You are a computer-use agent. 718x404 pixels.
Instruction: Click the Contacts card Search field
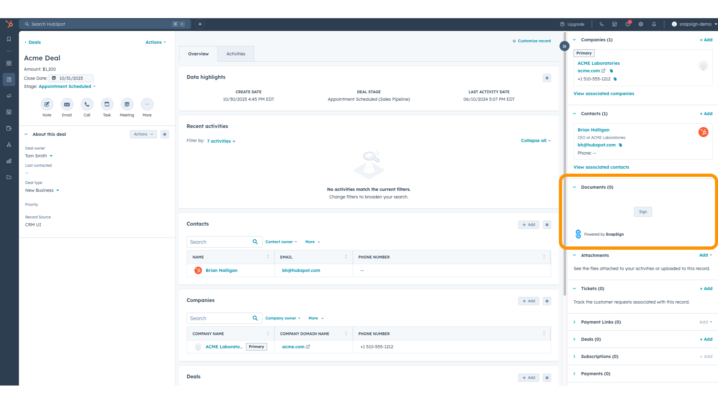coord(224,242)
